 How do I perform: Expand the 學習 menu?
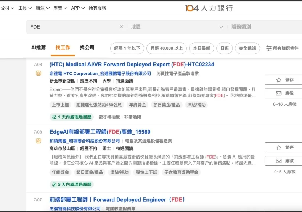[x=60, y=8]
